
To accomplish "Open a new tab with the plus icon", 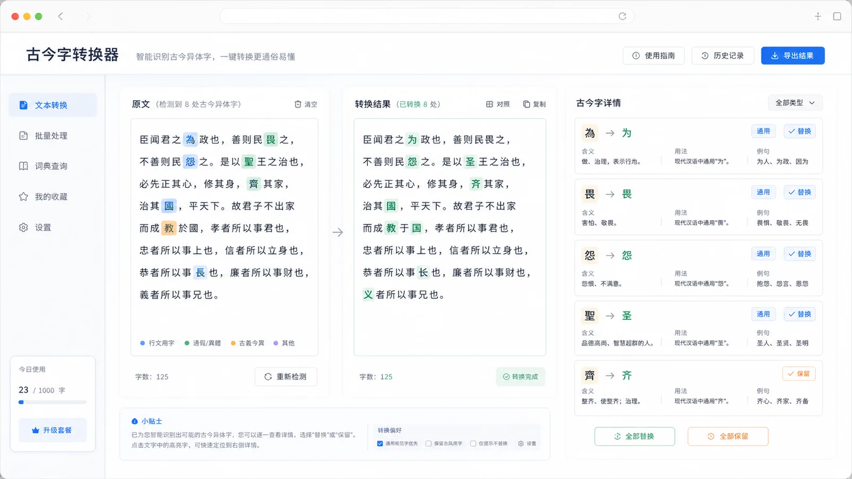I will click(818, 16).
